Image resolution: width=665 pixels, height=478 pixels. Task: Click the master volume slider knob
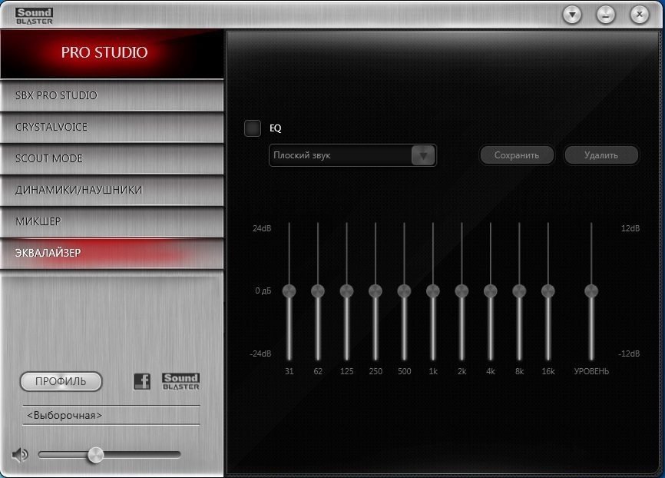(x=96, y=455)
